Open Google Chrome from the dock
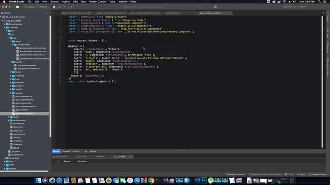Image resolution: width=330 pixels, height=185 pixels. 151,180
